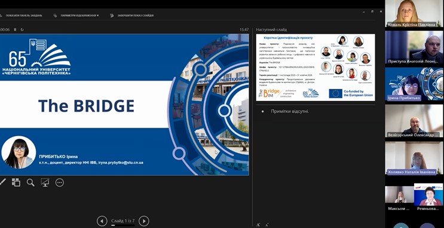Image resolution: width=444 pixels, height=228 pixels.
Task: Click the presenter photo on the slide
Action: (x=19, y=152)
